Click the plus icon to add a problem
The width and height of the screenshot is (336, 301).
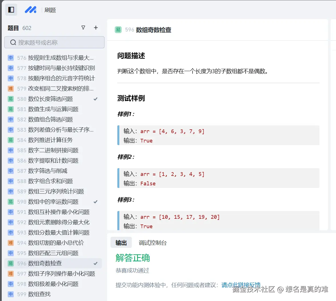(96, 28)
